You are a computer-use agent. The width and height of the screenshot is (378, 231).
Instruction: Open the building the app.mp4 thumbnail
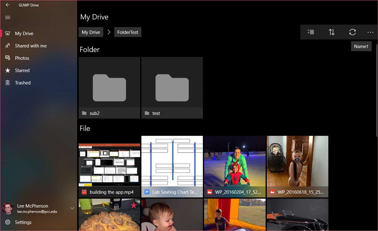pos(109,167)
